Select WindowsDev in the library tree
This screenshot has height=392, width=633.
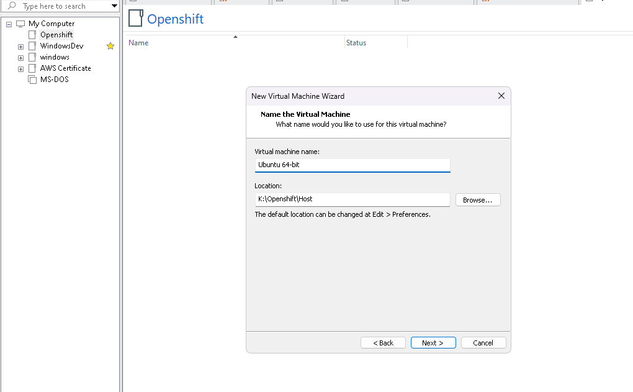point(62,46)
